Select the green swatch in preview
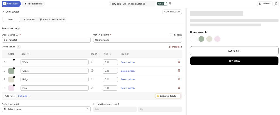This screenshot has height=115, width=280. [201, 39]
